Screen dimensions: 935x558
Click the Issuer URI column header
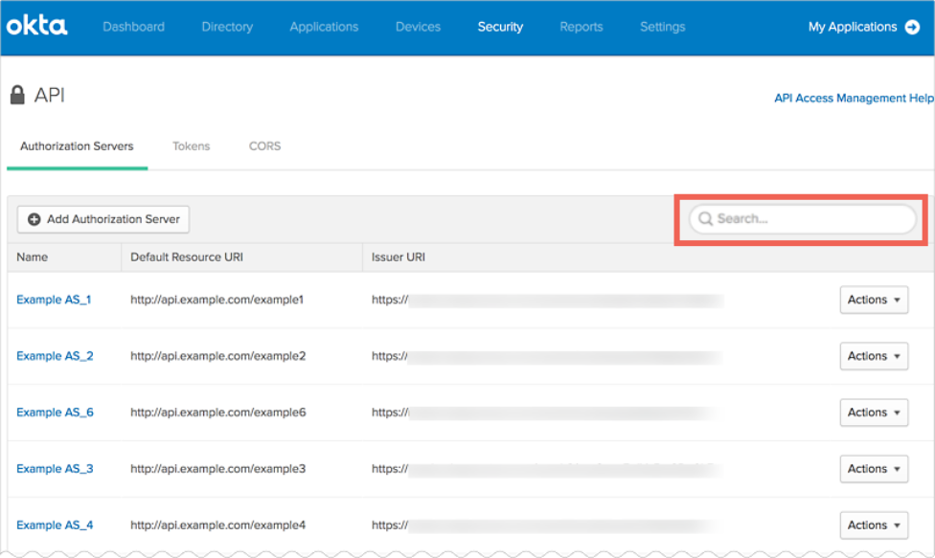point(399,257)
